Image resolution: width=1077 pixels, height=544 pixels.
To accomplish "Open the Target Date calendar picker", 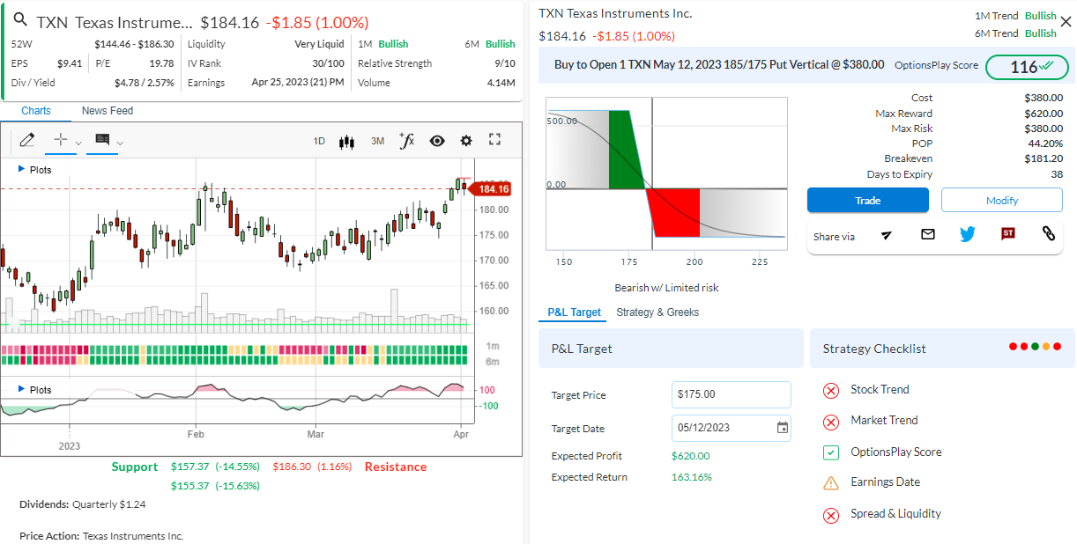I will 782,428.
